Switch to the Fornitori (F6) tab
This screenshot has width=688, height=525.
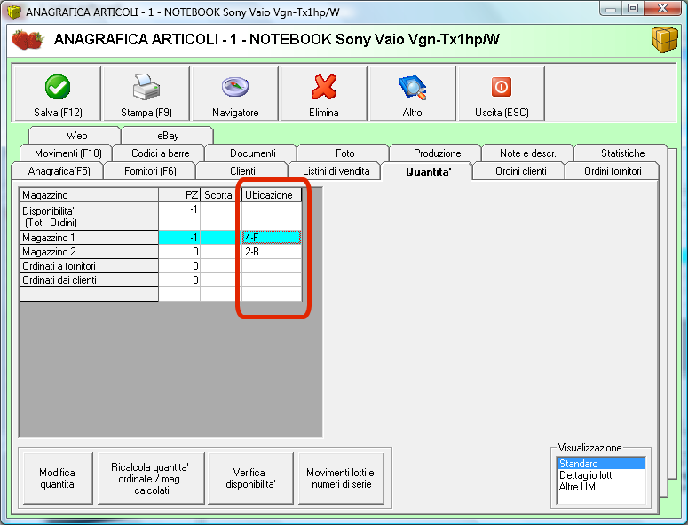[150, 171]
